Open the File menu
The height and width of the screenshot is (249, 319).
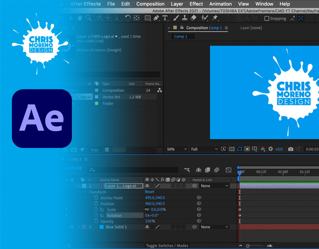[x=111, y=4]
